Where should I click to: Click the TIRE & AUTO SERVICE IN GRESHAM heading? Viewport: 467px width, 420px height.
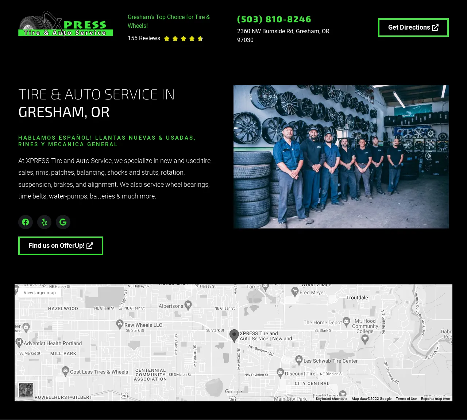[x=96, y=103]
